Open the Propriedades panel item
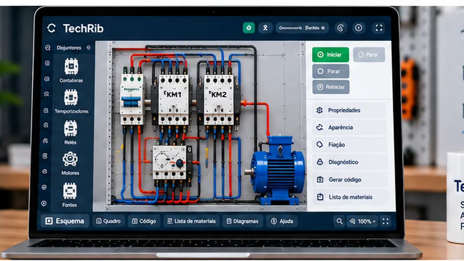This screenshot has height=261, width=464. pyautogui.click(x=349, y=110)
